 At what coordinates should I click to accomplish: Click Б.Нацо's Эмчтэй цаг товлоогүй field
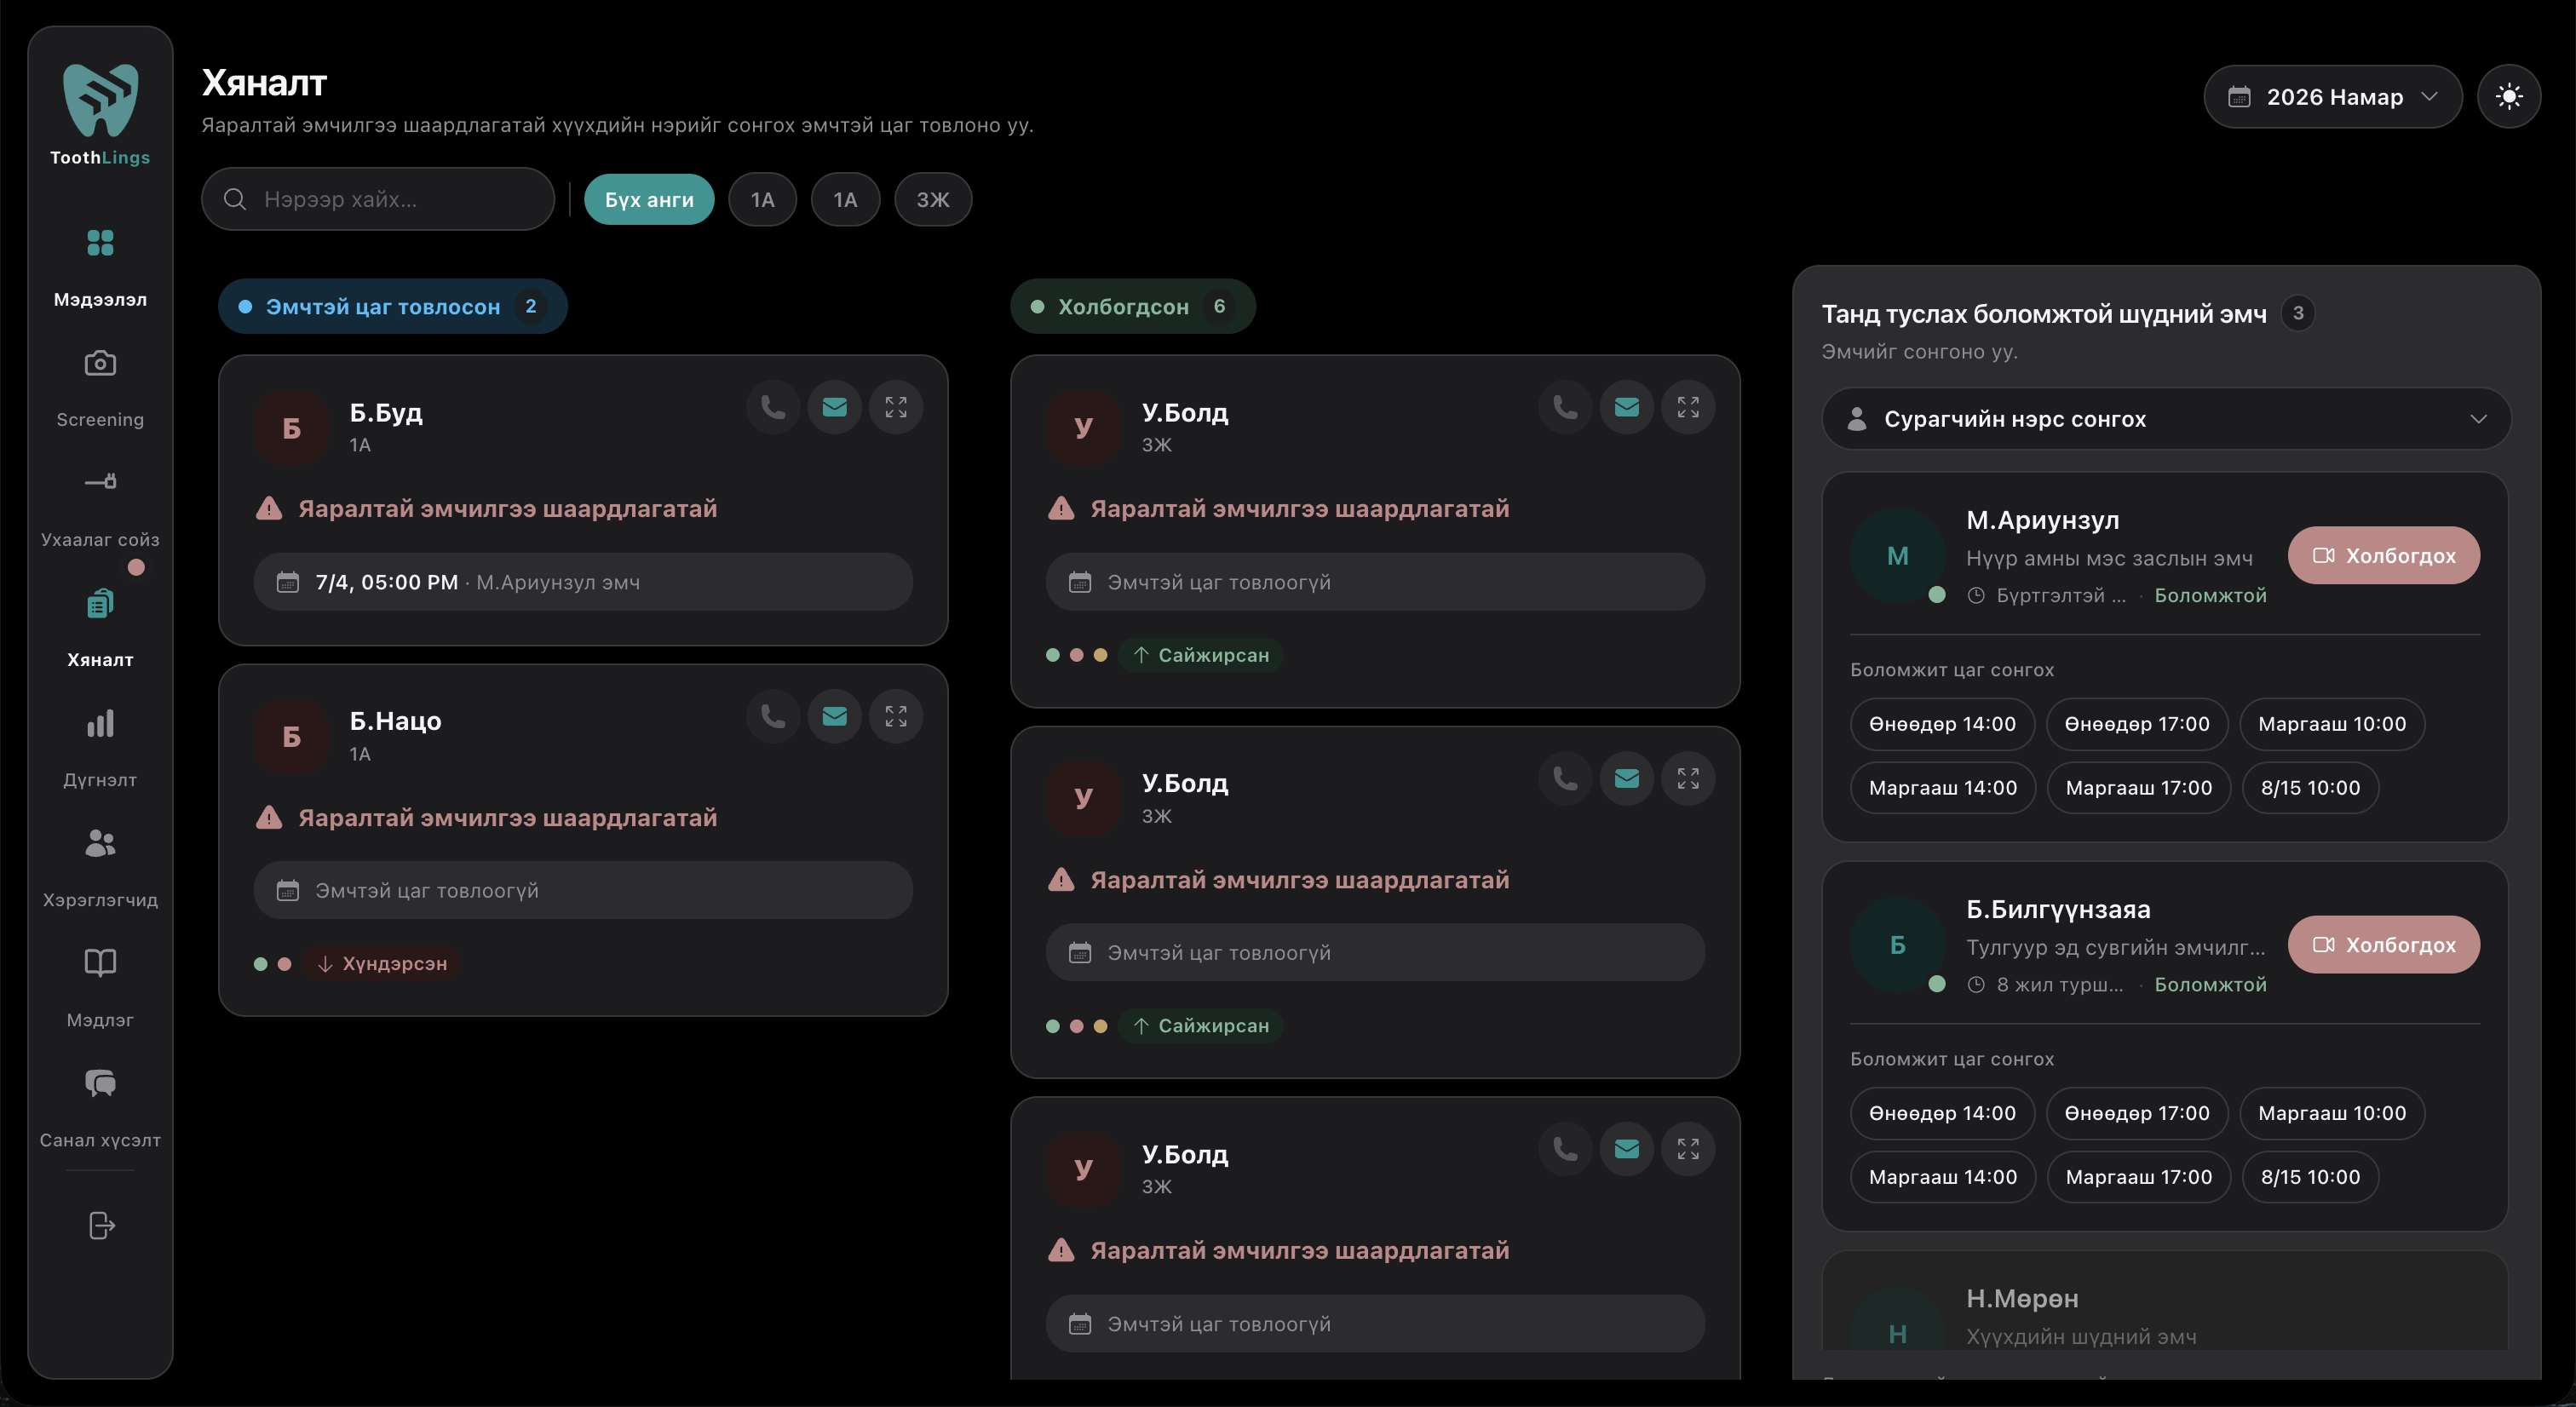pyautogui.click(x=583, y=890)
